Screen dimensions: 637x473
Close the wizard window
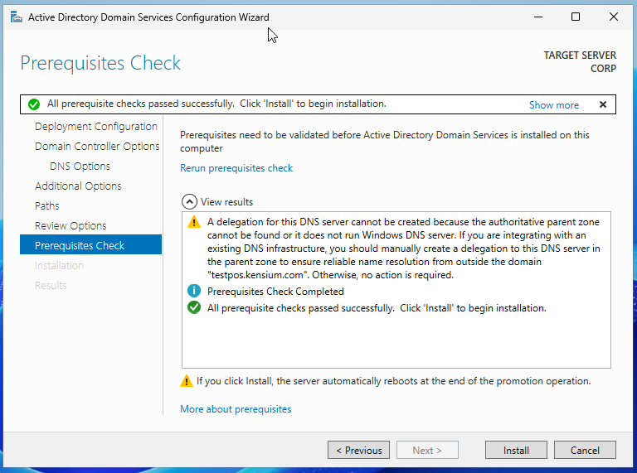tap(614, 17)
